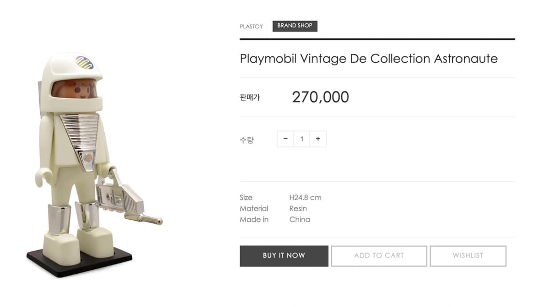This screenshot has width=543, height=307.
Task: Add the item via WISHLIST button
Action: 468,255
